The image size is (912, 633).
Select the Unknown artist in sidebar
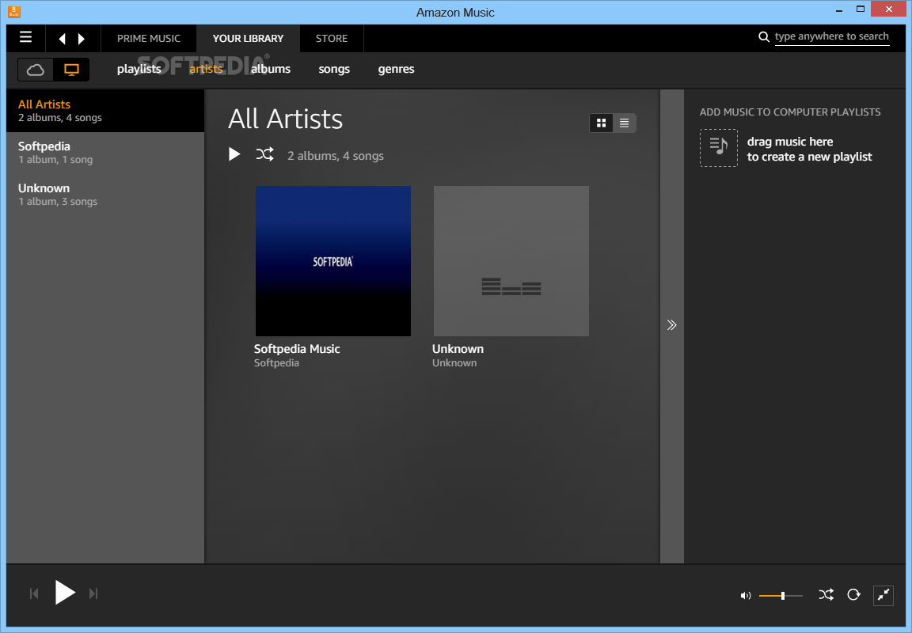coord(105,194)
